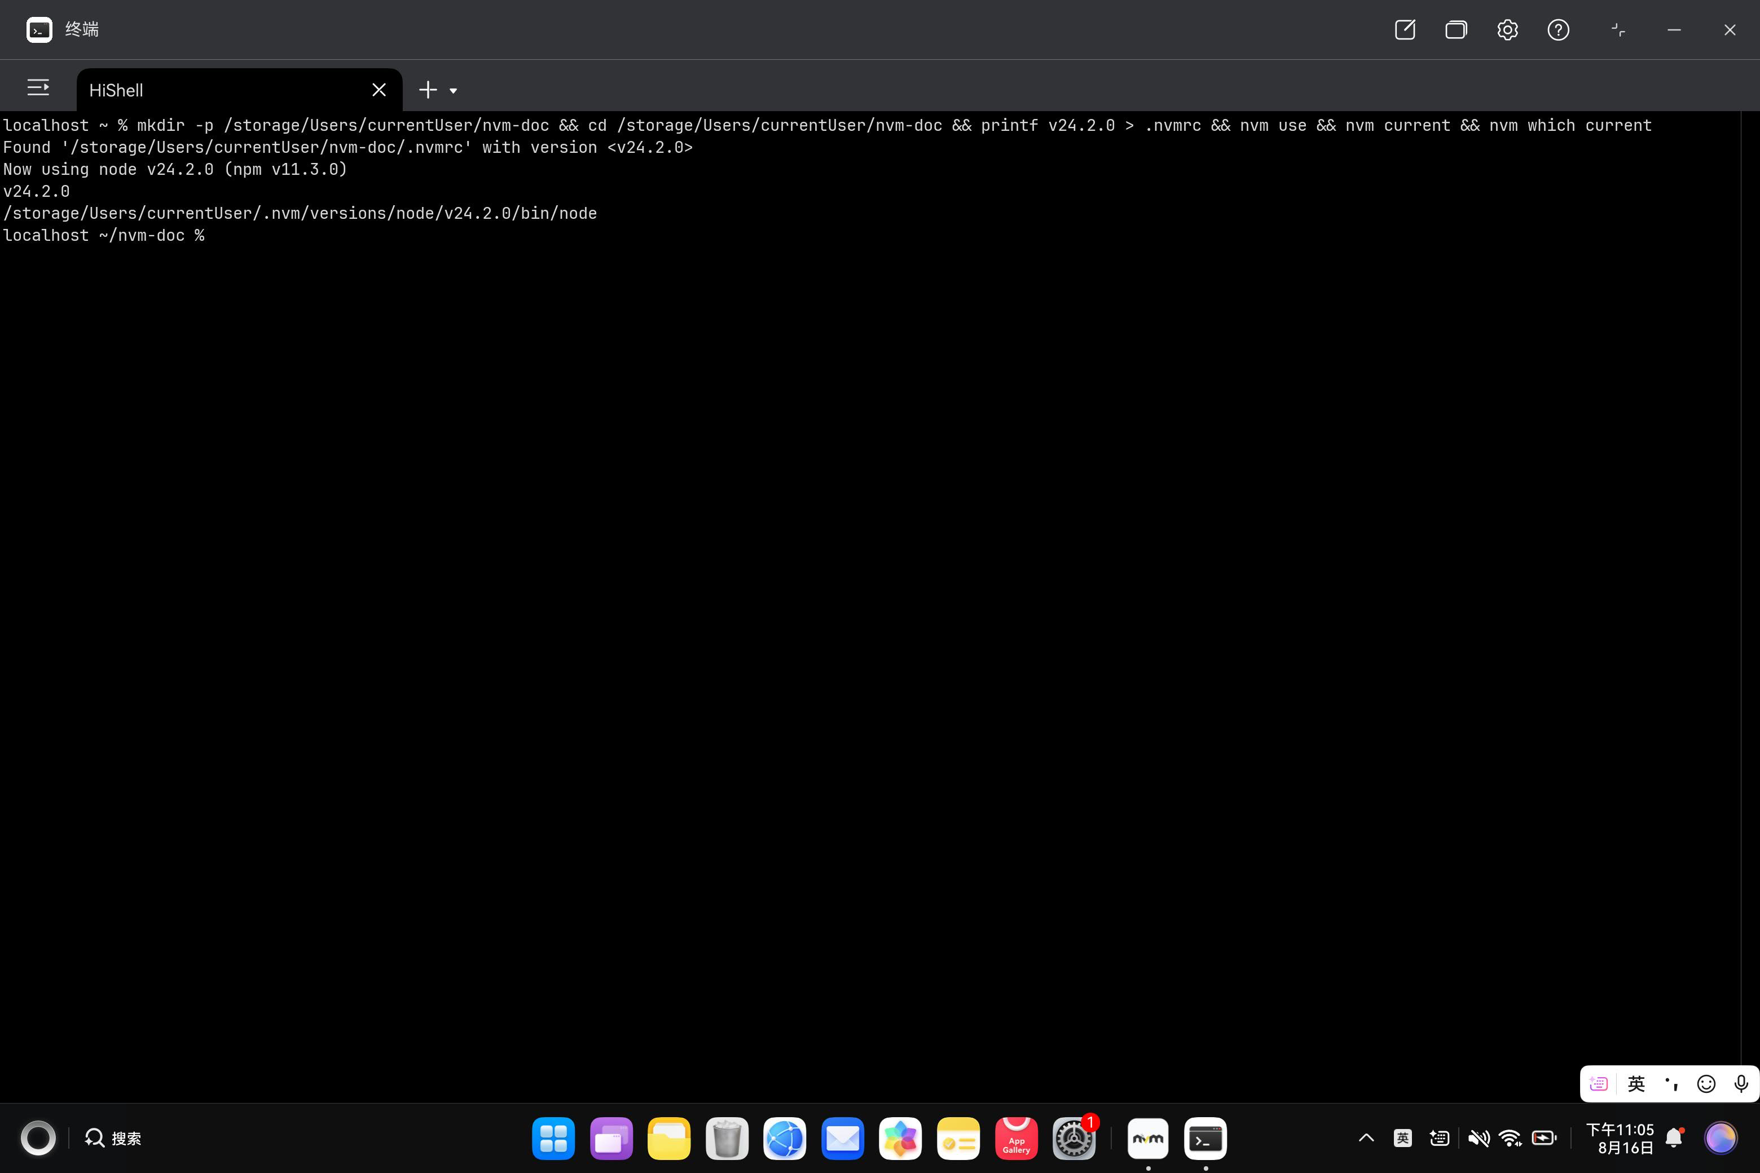Open the notifications bell icon
1760x1173 pixels.
click(1675, 1139)
